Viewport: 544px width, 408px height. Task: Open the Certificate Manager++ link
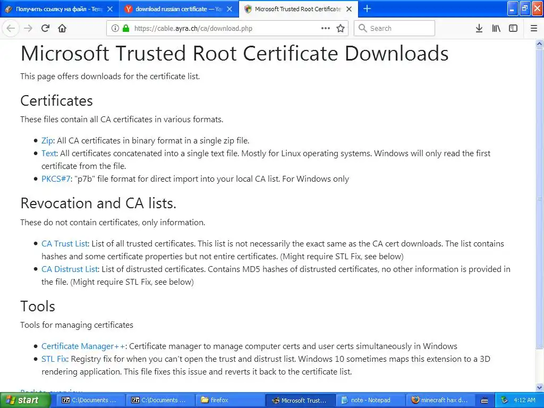coord(83,346)
